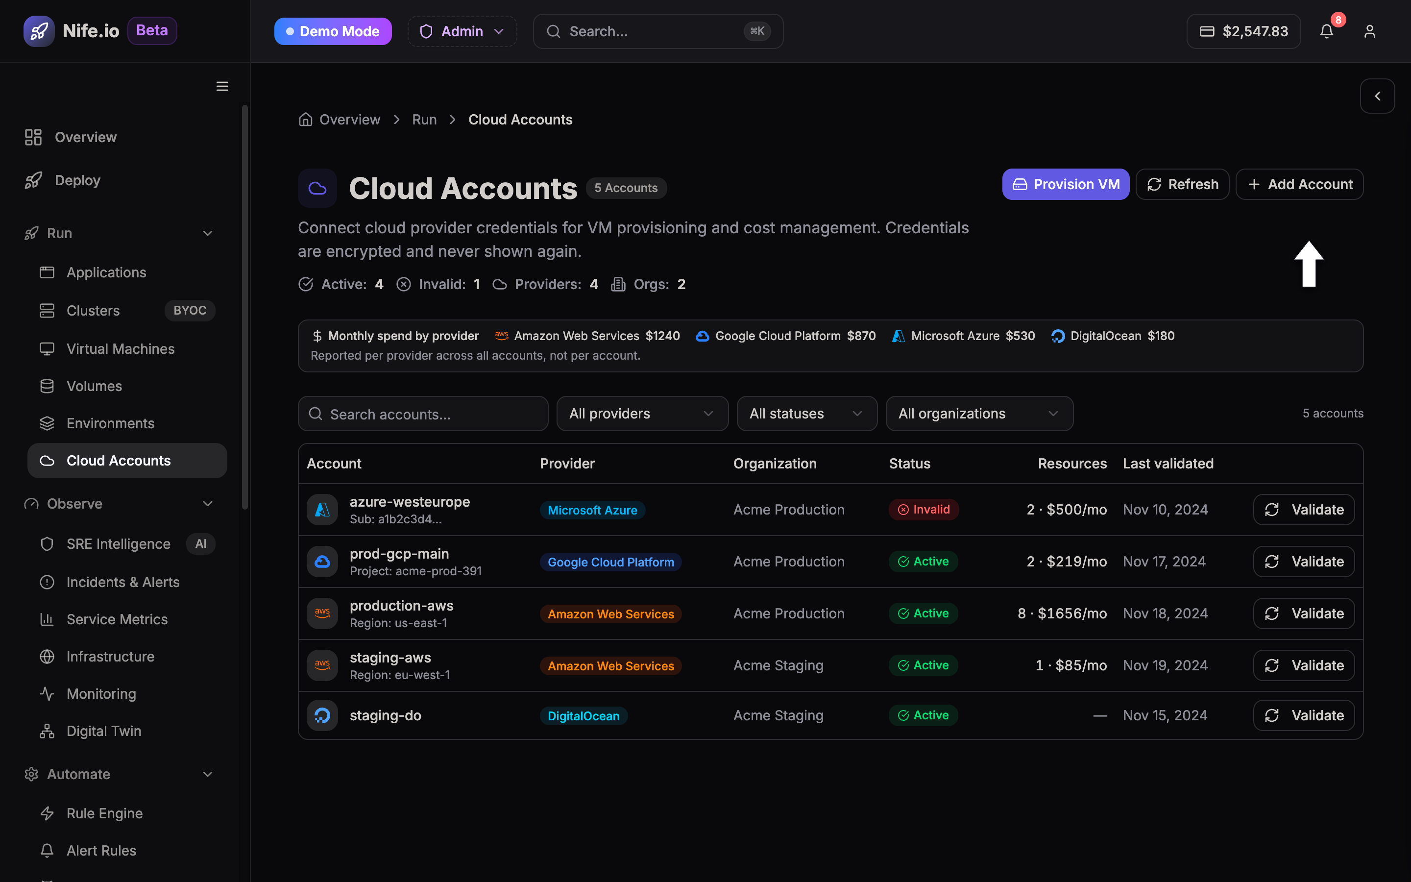This screenshot has height=882, width=1411.
Task: Click the home icon in breadcrumb
Action: tap(306, 120)
